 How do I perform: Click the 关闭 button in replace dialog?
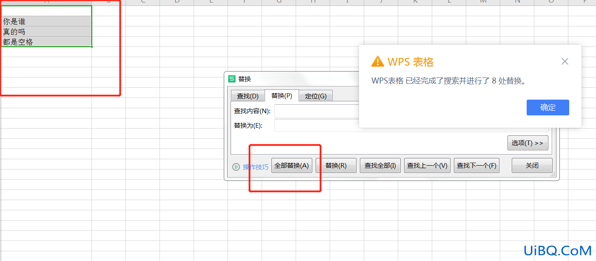[532, 166]
